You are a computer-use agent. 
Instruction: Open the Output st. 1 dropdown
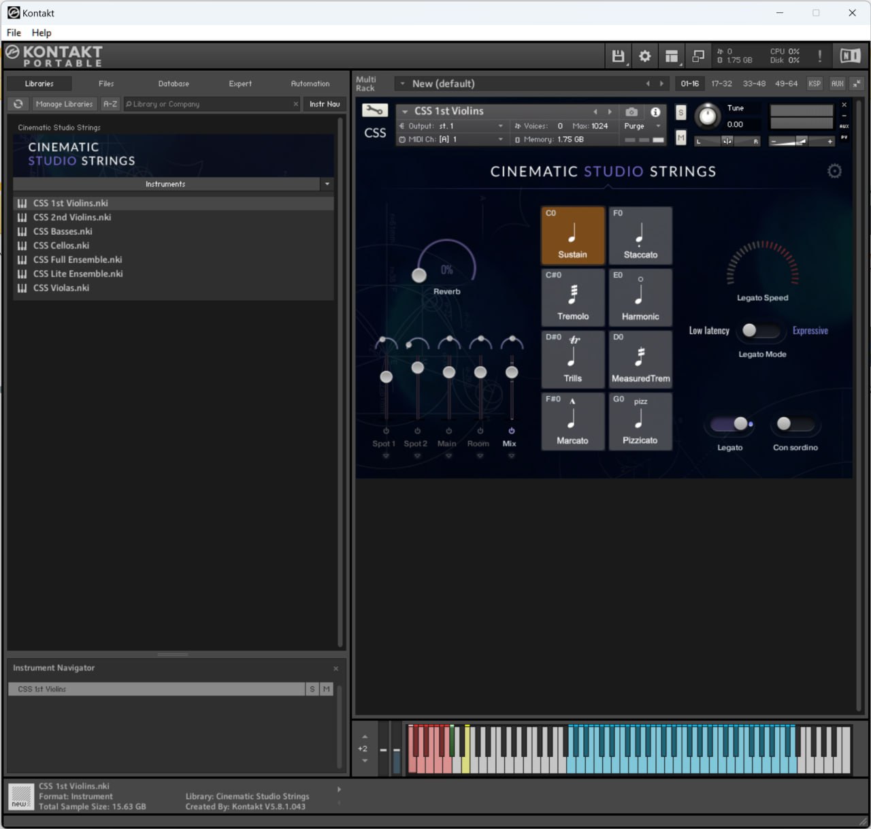point(501,126)
